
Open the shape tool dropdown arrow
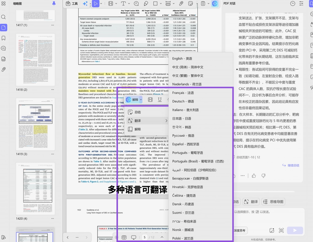pyautogui.click(x=161, y=4)
